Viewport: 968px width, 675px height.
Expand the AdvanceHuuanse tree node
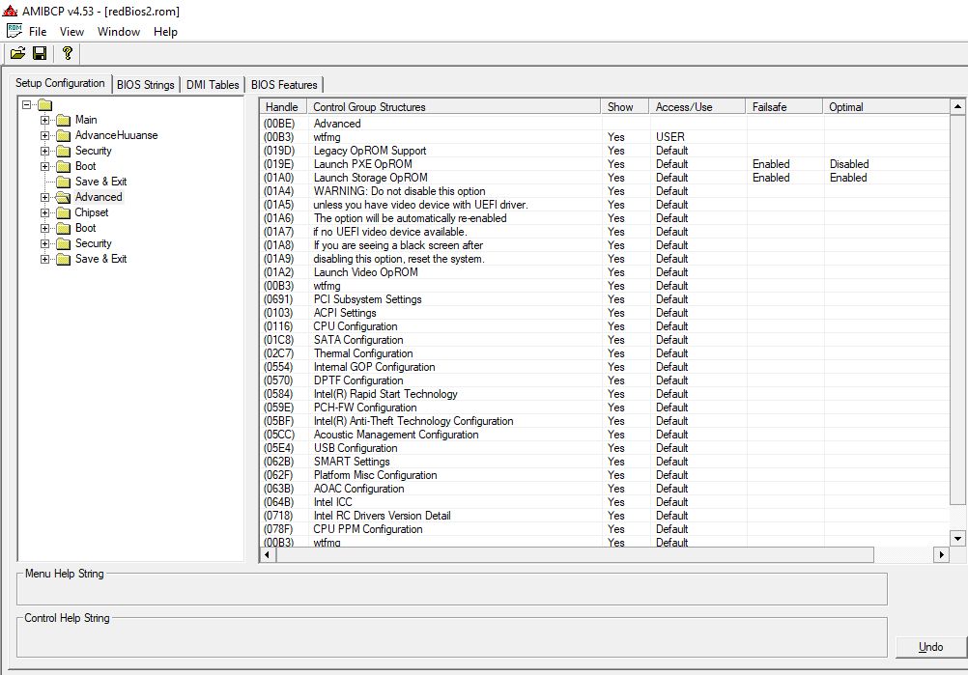coord(45,136)
